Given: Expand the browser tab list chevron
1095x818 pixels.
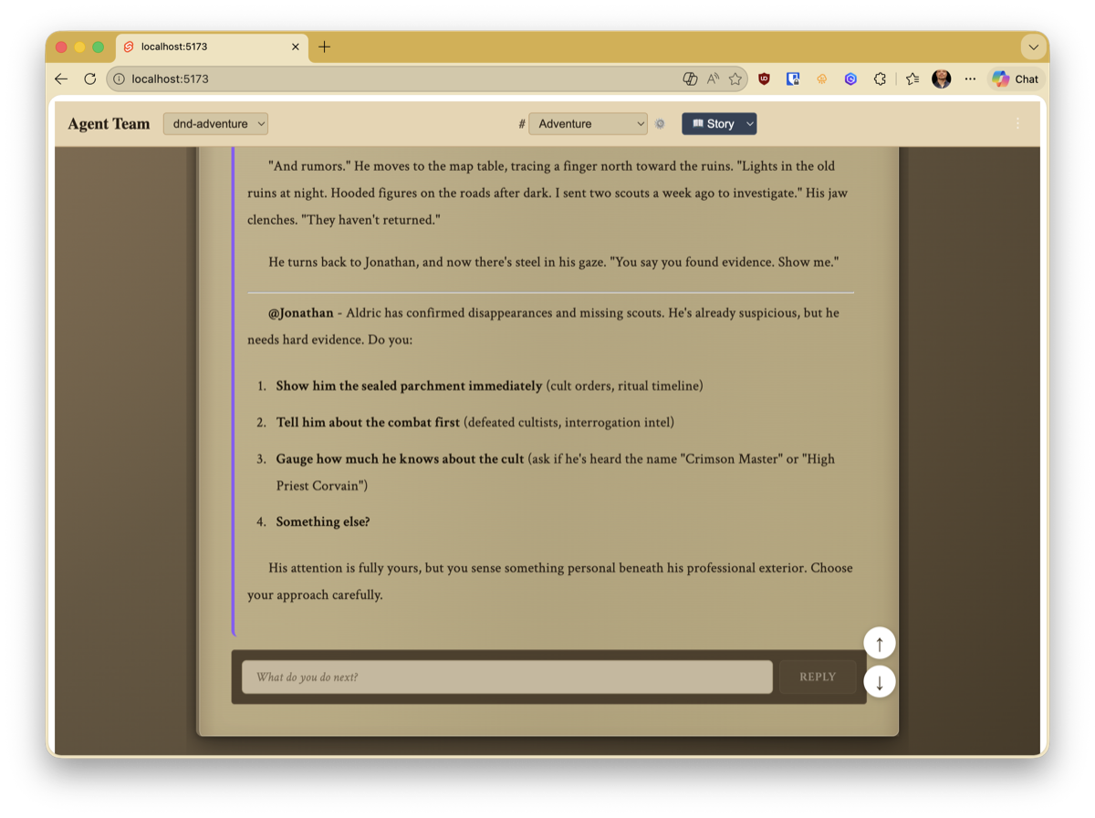Looking at the screenshot, I should (1033, 47).
